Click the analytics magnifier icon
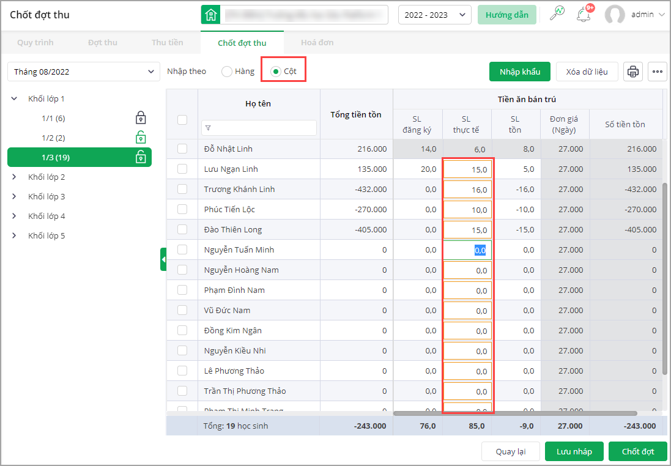Image resolution: width=671 pixels, height=466 pixels. pos(557,14)
